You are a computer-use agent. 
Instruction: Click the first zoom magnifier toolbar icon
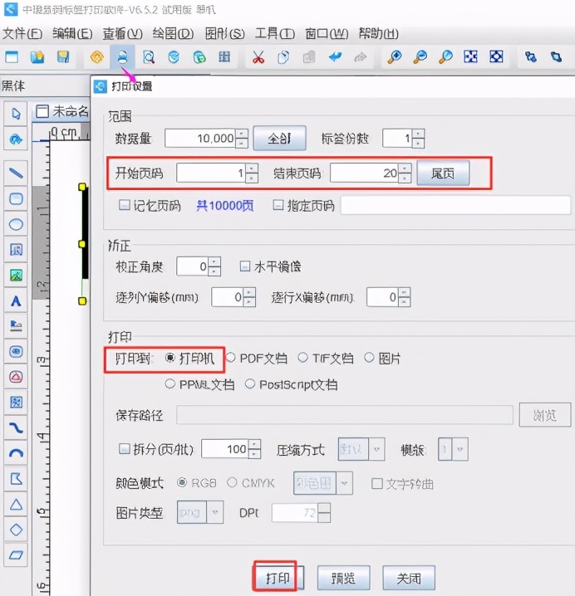point(395,57)
